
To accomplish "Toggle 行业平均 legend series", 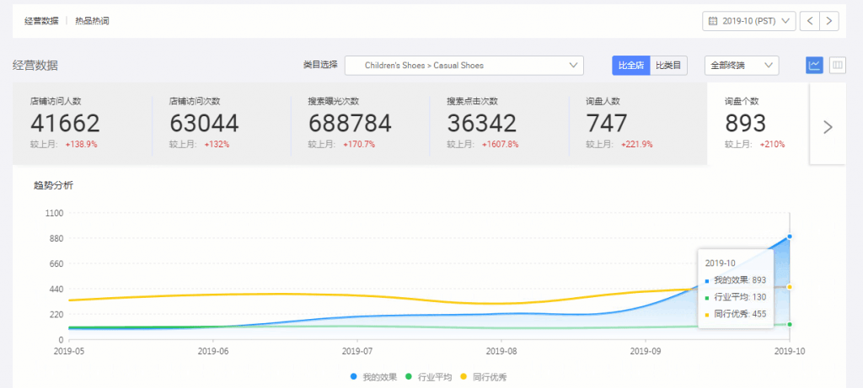I will coord(429,377).
